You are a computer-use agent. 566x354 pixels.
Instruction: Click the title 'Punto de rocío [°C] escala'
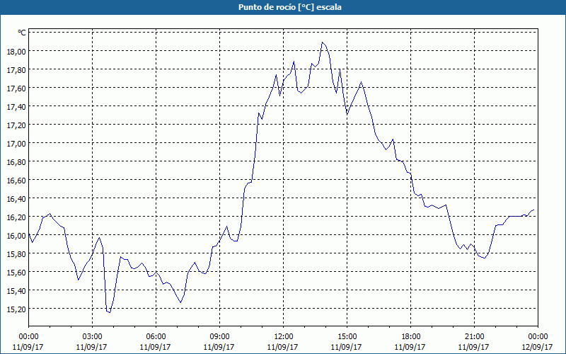click(290, 7)
